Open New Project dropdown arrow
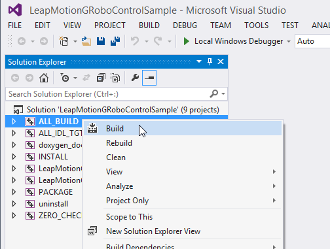Screen dimensions: 330x249 (75, 41)
